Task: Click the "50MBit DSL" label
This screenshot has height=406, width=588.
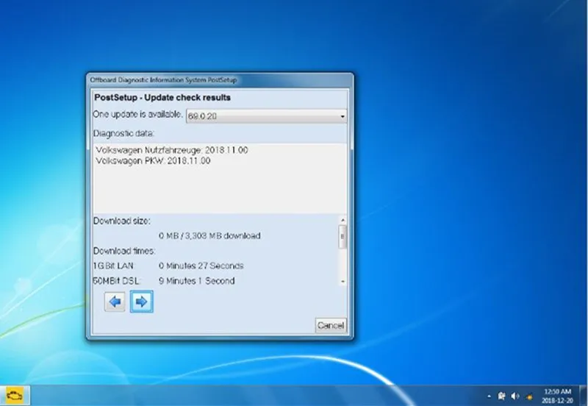Action: click(x=117, y=281)
